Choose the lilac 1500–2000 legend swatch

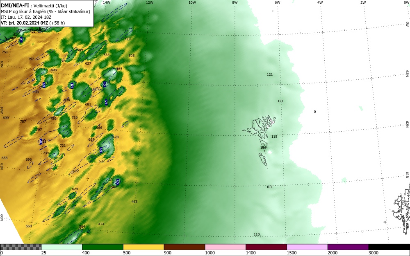pyautogui.click(x=307, y=247)
